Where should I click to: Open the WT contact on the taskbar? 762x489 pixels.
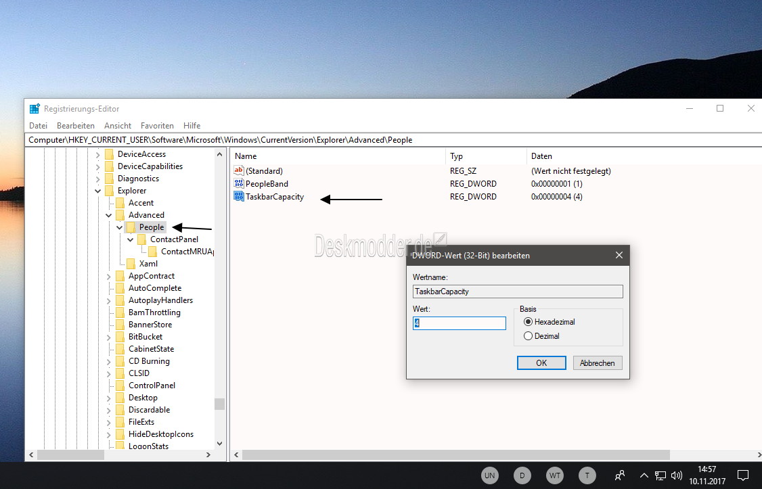coord(555,475)
